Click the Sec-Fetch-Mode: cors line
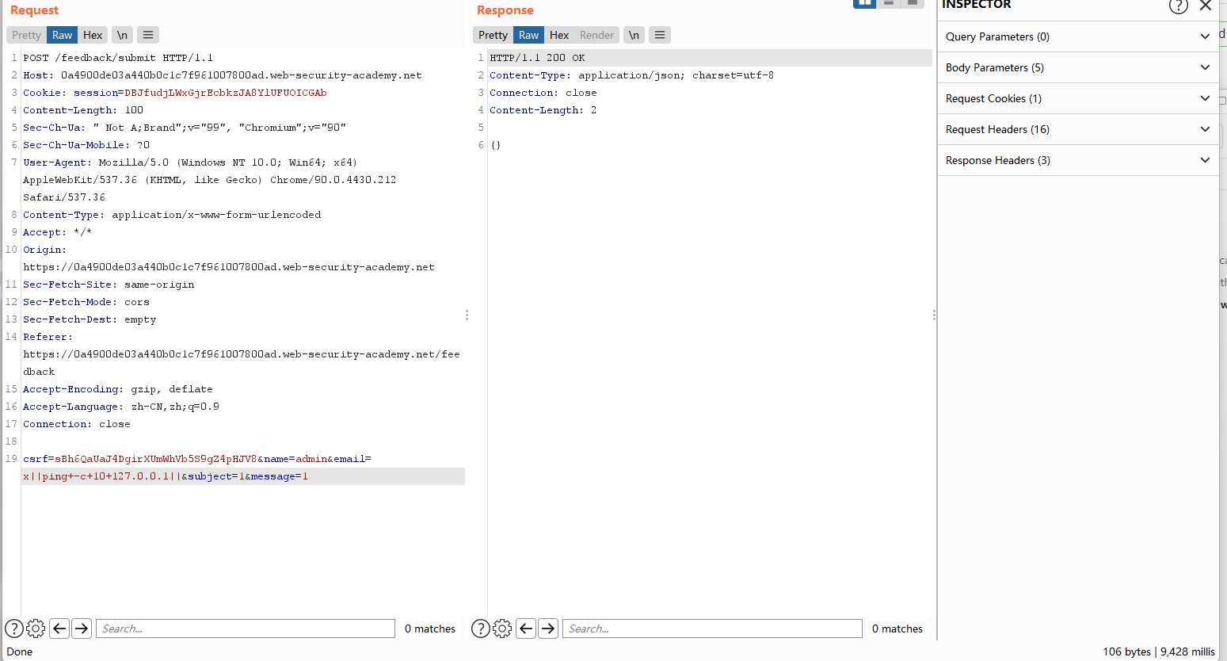Viewport: 1227px width, 661px height. click(86, 302)
